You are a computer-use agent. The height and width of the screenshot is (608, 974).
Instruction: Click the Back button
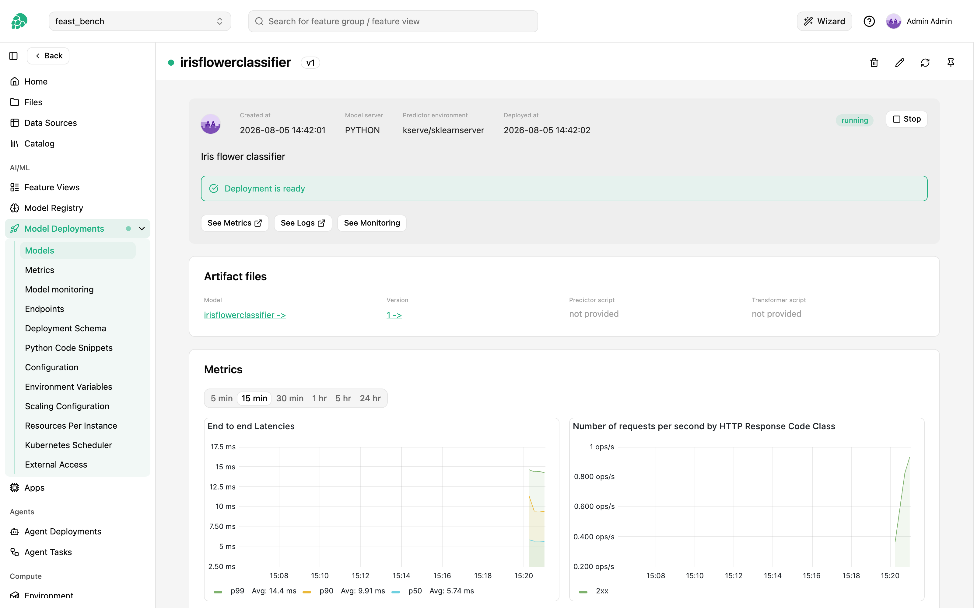[48, 56]
